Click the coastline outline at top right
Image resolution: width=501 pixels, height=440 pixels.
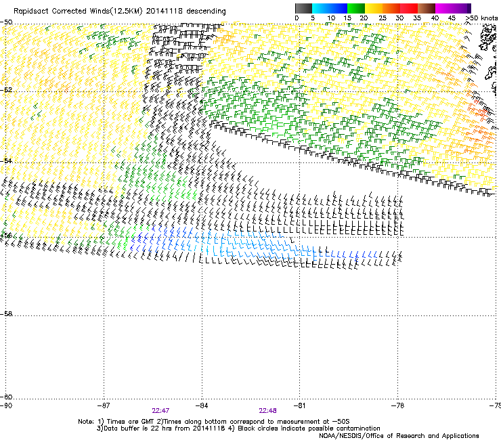487,38
